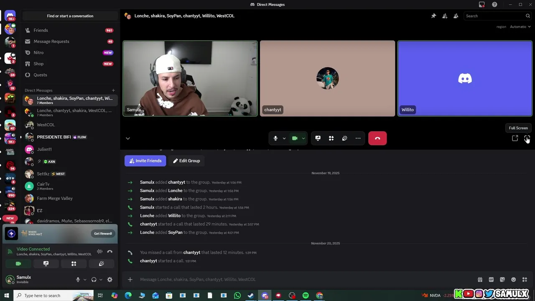Viewport: 535px width, 301px height.
Task: Open User Settings gear icon
Action: click(110, 280)
